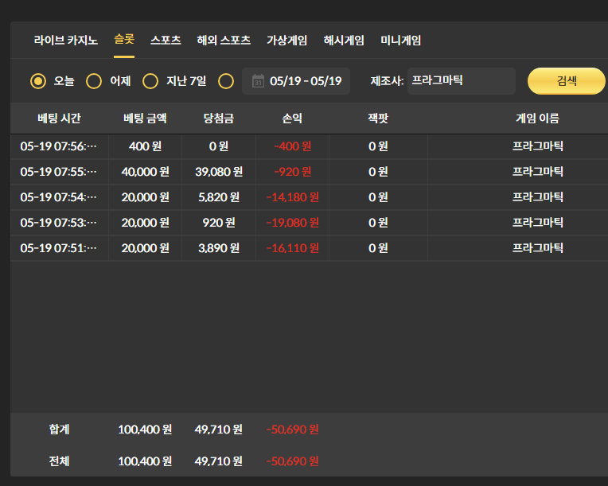Click the 합계 row 49,710 원 winnings

tap(219, 430)
